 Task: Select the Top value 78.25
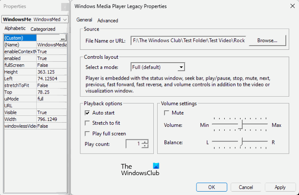coord(52,92)
